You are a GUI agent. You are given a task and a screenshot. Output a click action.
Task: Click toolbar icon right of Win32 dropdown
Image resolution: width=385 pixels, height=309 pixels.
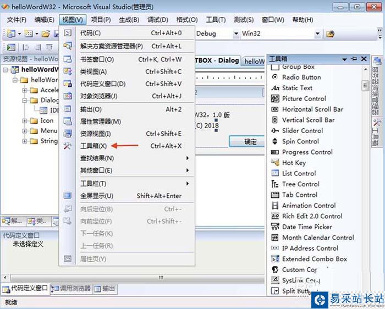(330, 34)
